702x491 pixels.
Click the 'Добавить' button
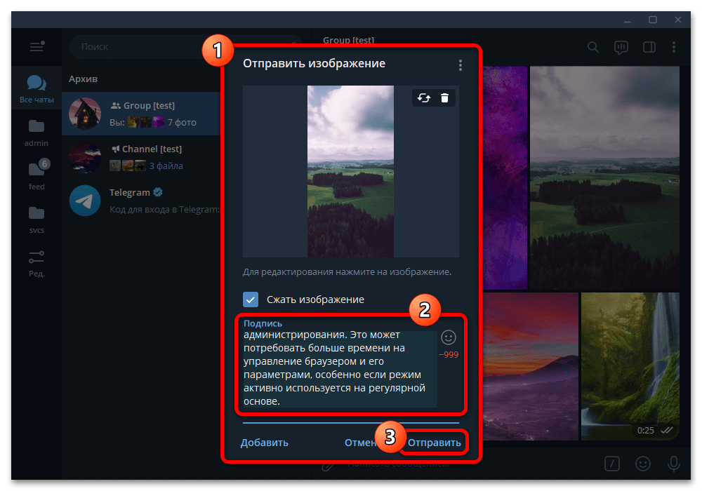click(x=264, y=443)
